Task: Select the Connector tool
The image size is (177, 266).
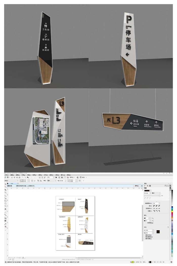Action: tap(6, 215)
